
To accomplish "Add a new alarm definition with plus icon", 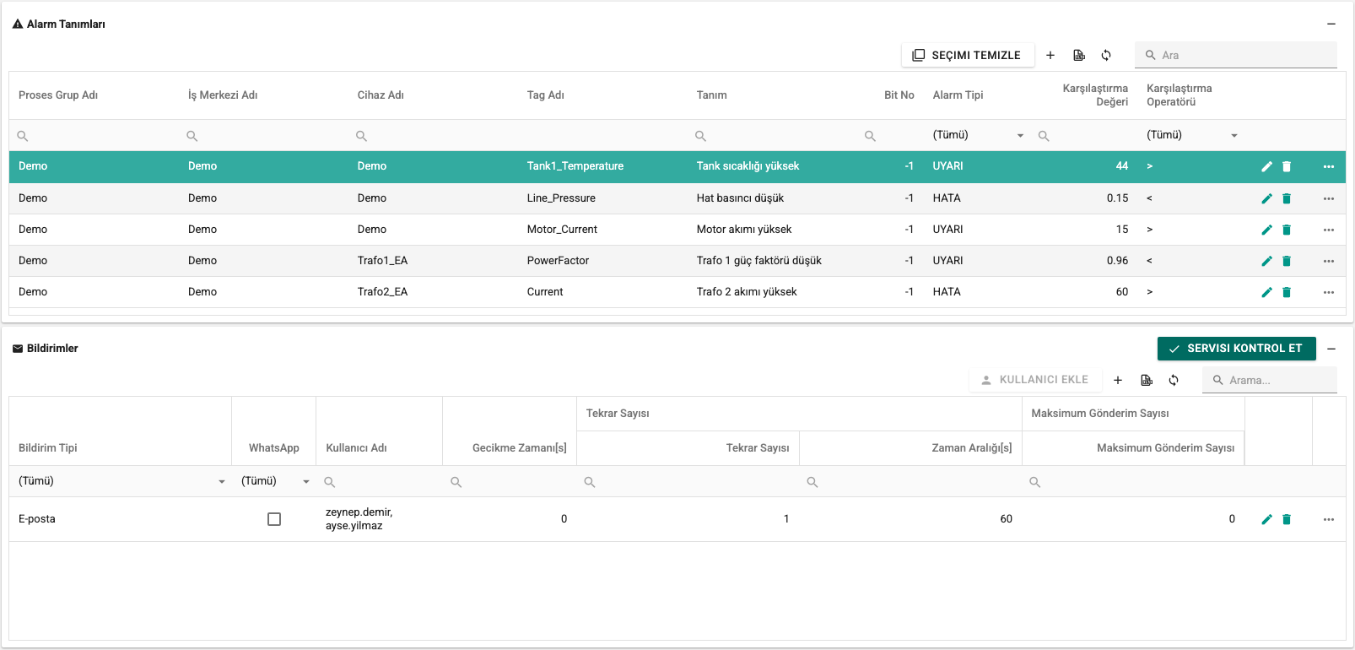I will [x=1050, y=55].
